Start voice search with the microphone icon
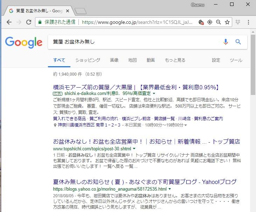 226,42
